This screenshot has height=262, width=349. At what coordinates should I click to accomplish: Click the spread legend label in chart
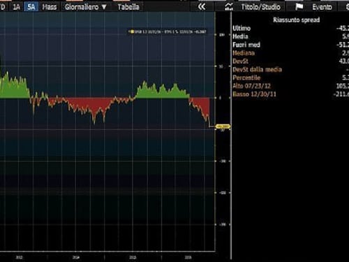[170, 31]
